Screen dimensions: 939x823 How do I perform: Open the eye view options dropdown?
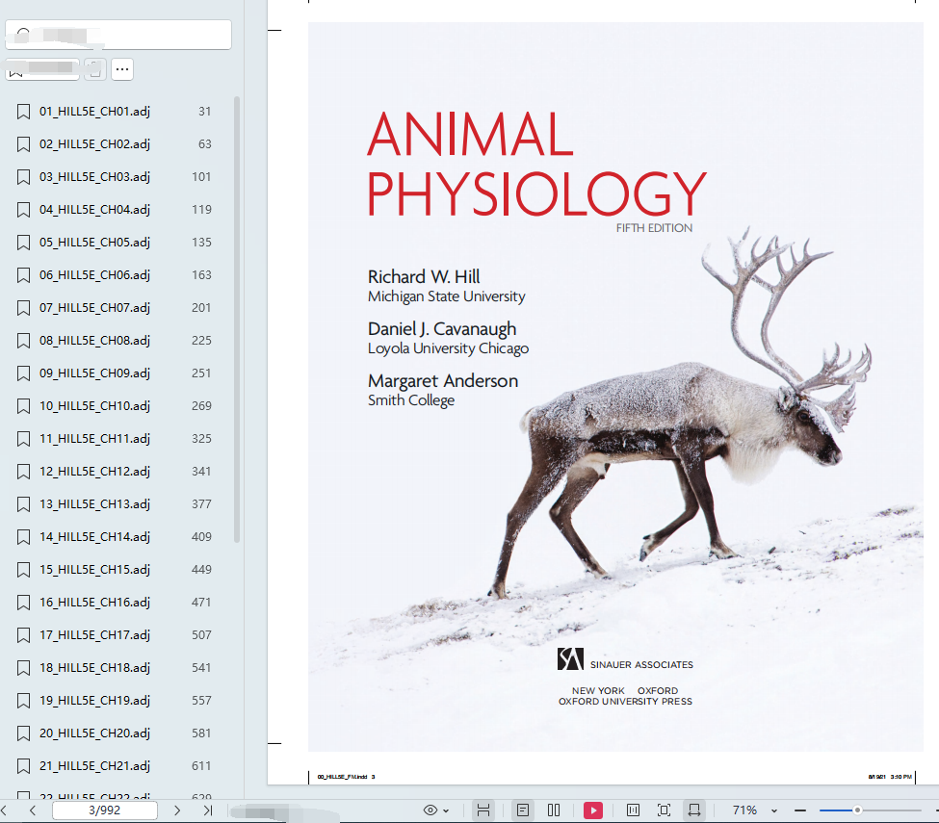click(x=436, y=810)
